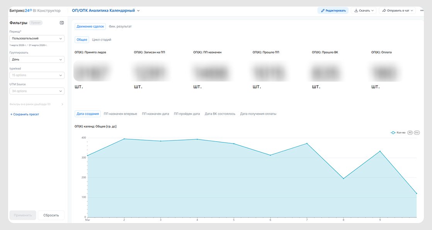The image size is (432, 230).
Task: Open the Период Пользовательский dropdown
Action: (x=37, y=39)
